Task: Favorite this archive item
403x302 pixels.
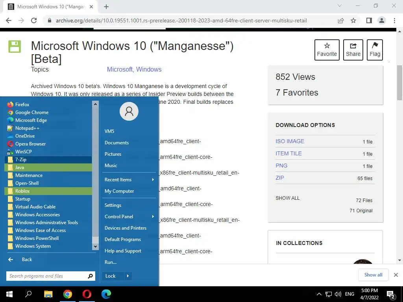Action: click(327, 50)
